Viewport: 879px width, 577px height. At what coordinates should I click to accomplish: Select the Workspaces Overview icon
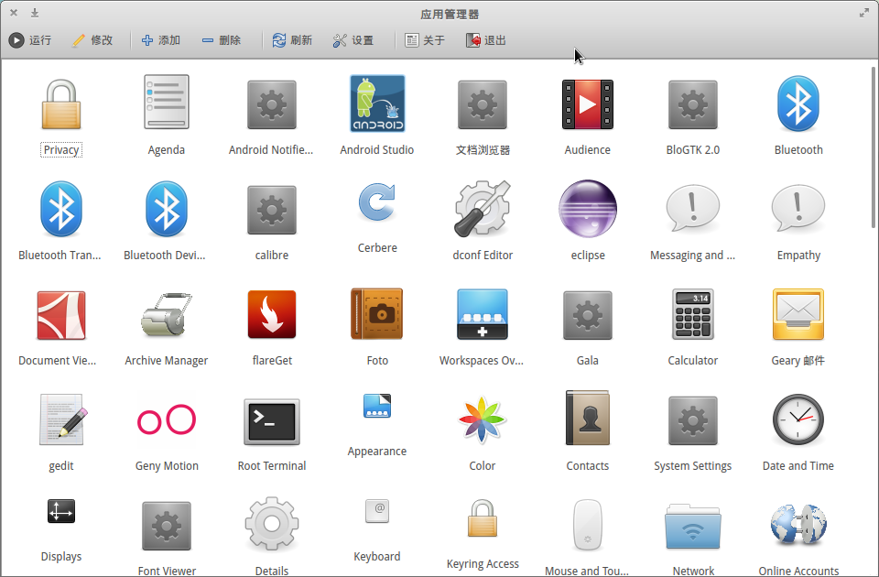point(483,314)
